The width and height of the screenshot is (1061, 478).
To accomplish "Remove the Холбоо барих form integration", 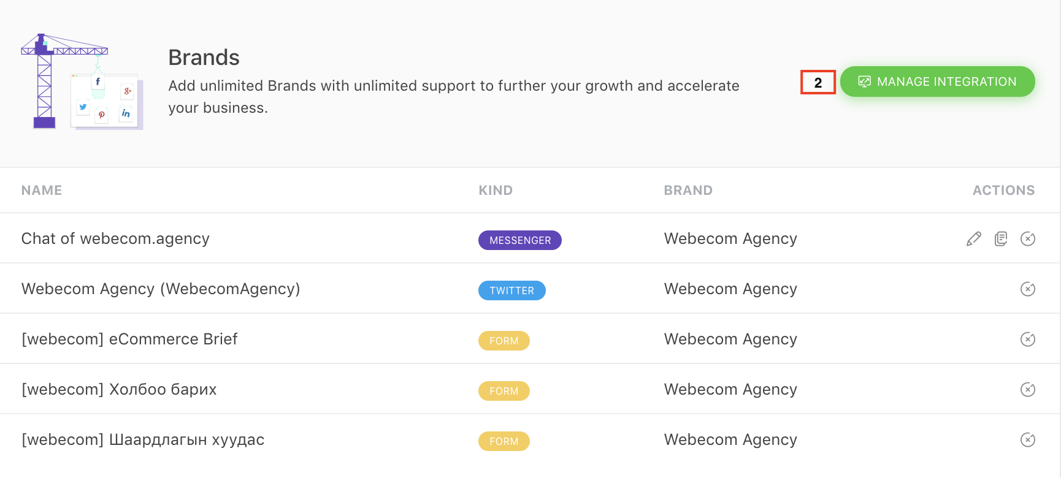I will 1028,390.
